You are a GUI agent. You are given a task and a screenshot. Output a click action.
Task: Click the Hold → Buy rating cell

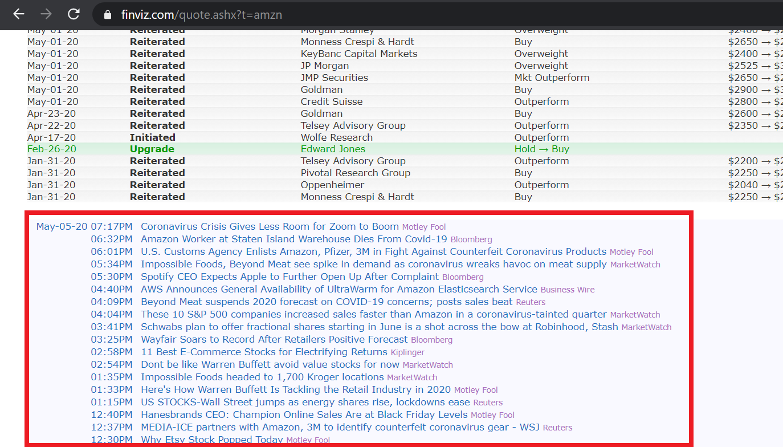click(542, 149)
